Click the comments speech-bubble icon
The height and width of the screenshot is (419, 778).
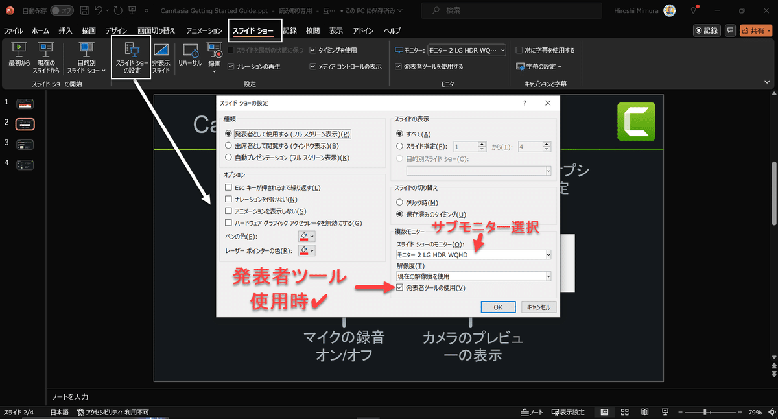pyautogui.click(x=730, y=30)
